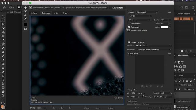The width and height of the screenshot is (196, 110).
Task: Click the image width field 2933
Action: [134, 93]
